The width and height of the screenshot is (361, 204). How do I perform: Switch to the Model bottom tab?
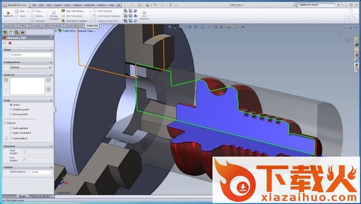[x=22, y=196]
